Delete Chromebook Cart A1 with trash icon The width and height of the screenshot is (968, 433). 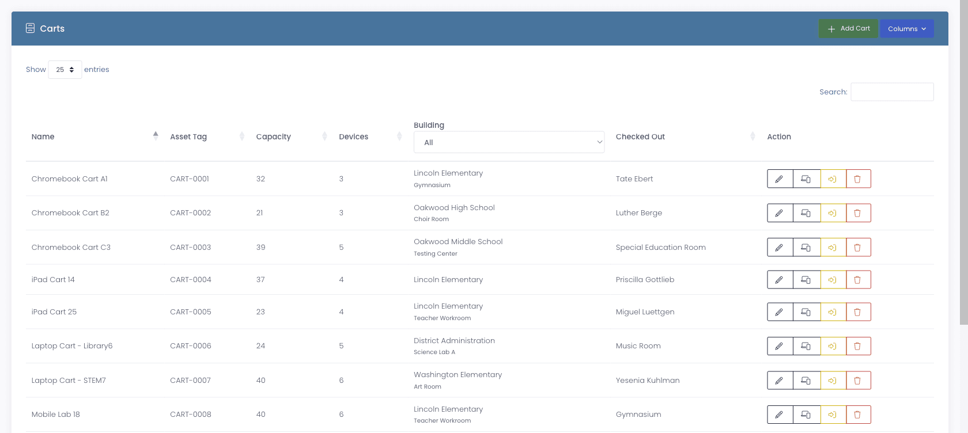[x=858, y=178]
